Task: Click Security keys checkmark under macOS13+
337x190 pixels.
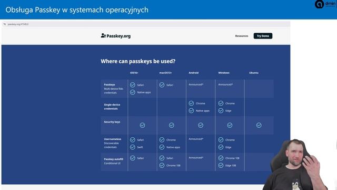Action: coord(172,125)
